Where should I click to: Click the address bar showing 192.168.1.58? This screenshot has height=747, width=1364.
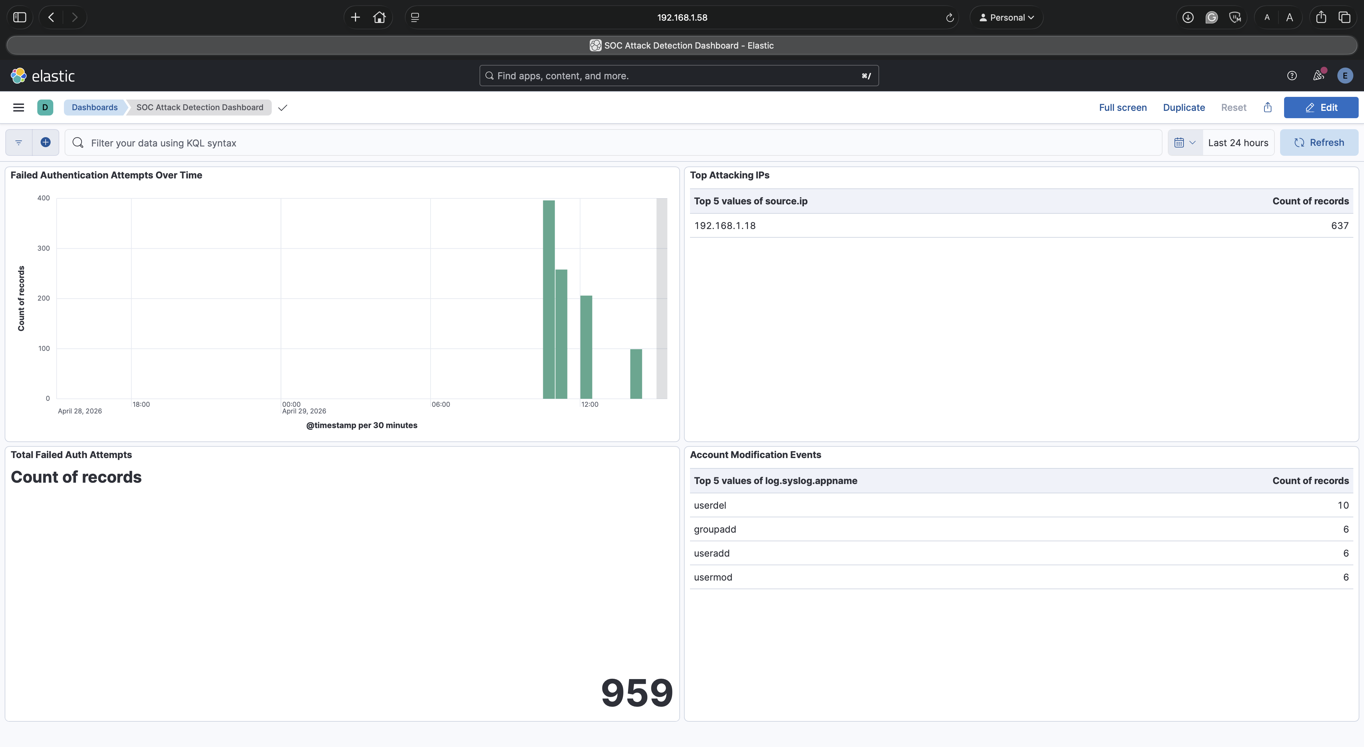pyautogui.click(x=681, y=17)
